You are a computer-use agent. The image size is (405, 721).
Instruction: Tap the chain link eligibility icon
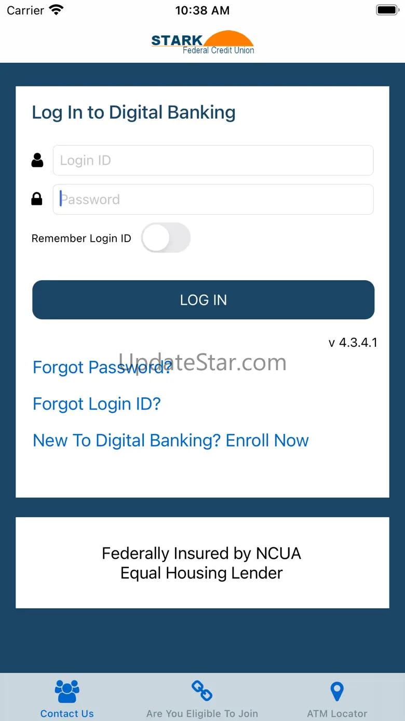tap(202, 691)
